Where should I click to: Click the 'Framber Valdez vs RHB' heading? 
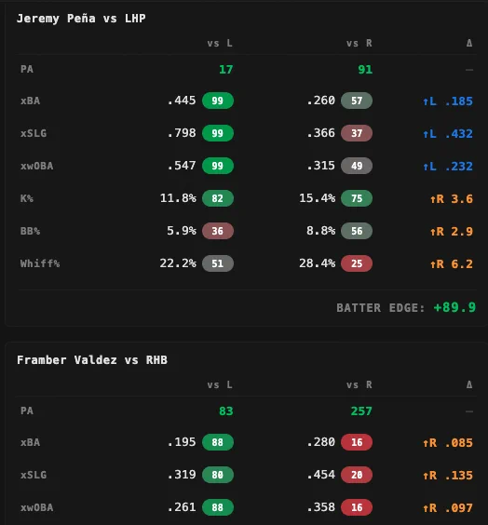(x=92, y=360)
